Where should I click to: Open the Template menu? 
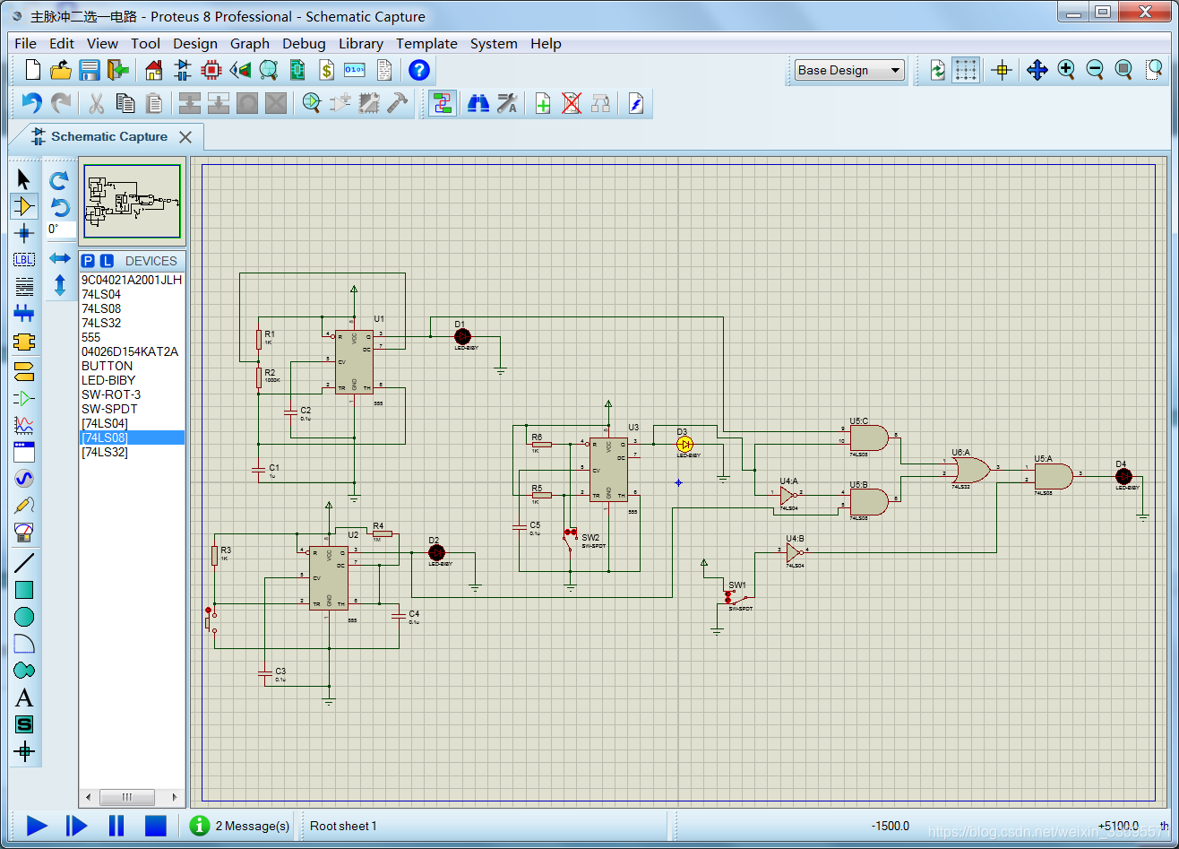point(427,43)
